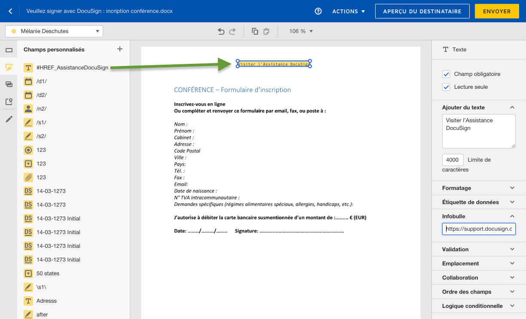Screen dimensions: 526x319
Task: Click the back arrow in header
Action: tap(10, 11)
